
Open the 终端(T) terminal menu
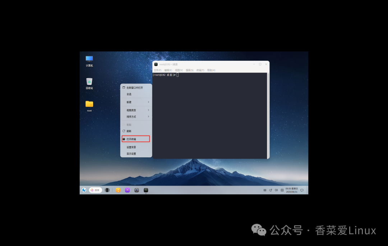pyautogui.click(x=200, y=70)
